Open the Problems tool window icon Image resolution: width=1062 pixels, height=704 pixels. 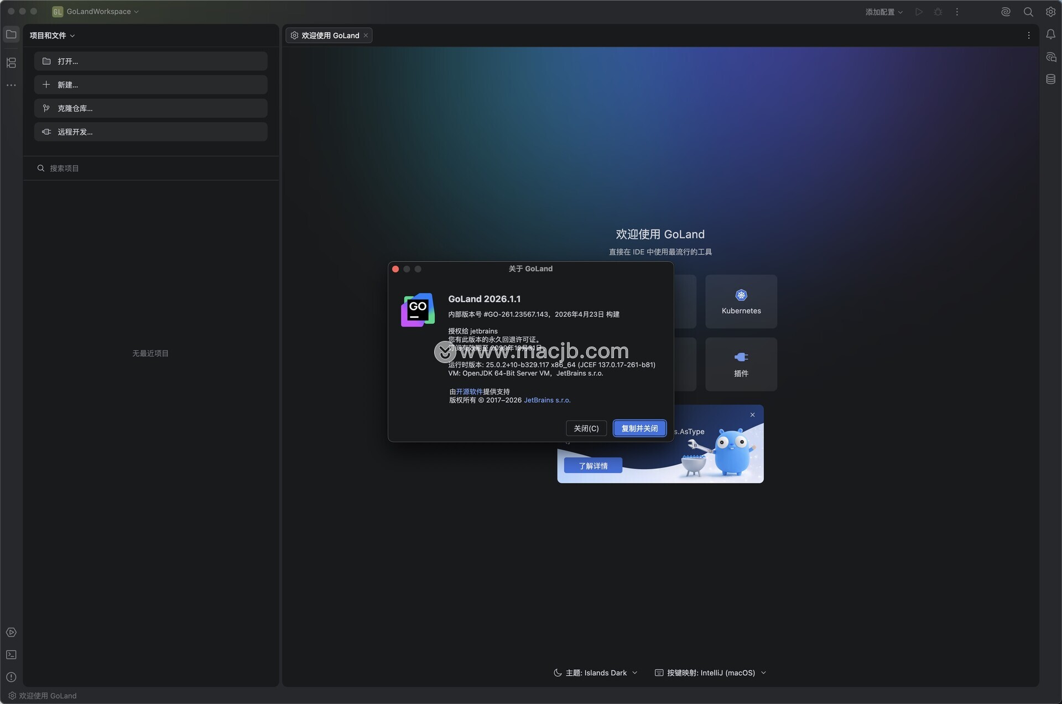pyautogui.click(x=11, y=677)
